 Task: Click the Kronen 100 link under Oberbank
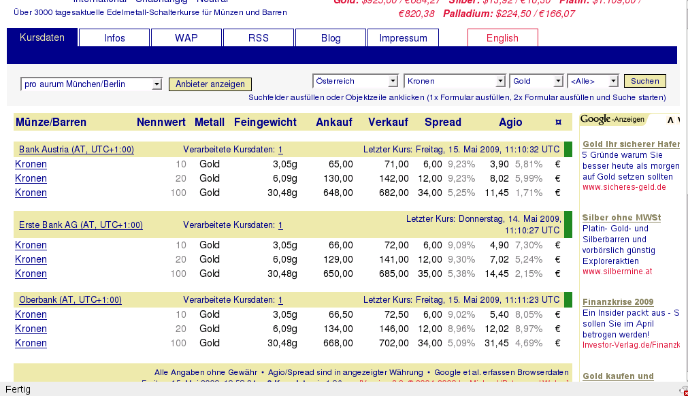[31, 343]
